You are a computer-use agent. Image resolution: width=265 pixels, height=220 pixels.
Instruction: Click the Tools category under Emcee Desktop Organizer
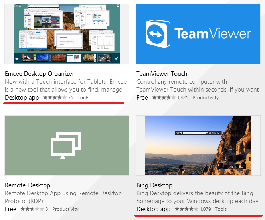pyautogui.click(x=83, y=98)
